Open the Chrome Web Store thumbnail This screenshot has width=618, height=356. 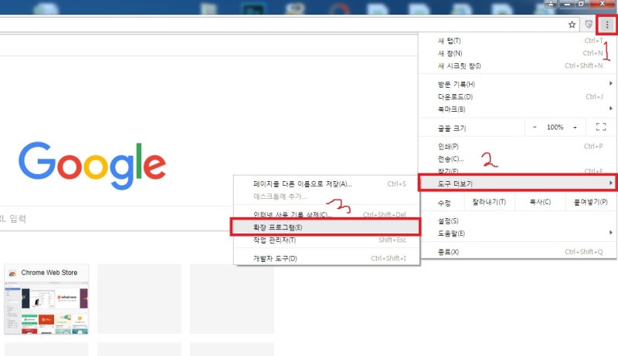coord(46,299)
